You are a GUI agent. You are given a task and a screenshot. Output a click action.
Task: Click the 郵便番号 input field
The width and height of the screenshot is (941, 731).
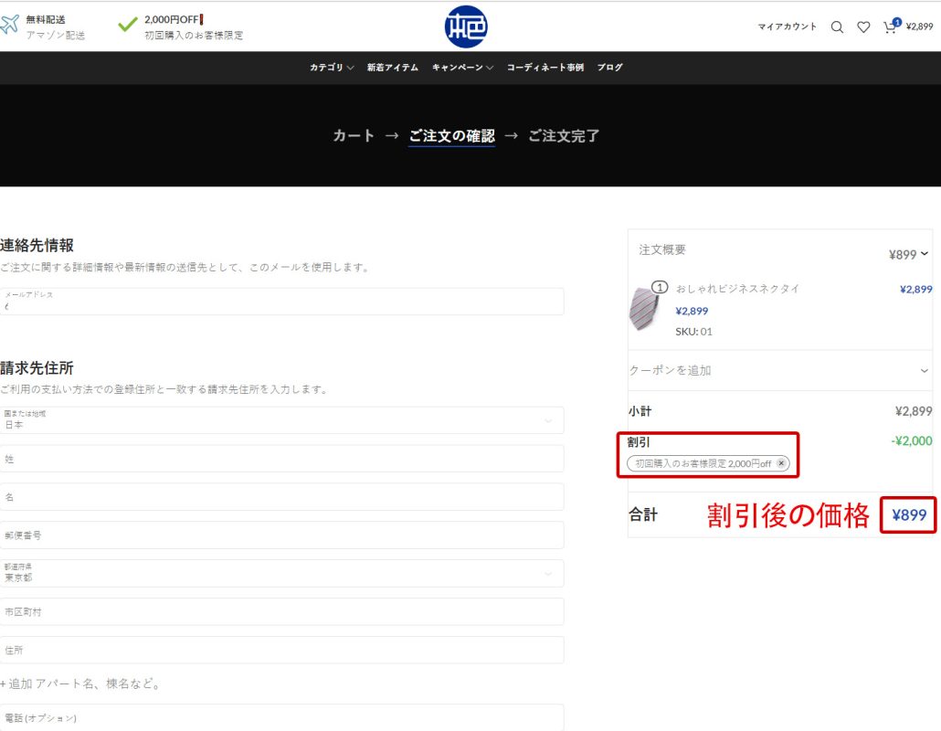[x=281, y=535]
